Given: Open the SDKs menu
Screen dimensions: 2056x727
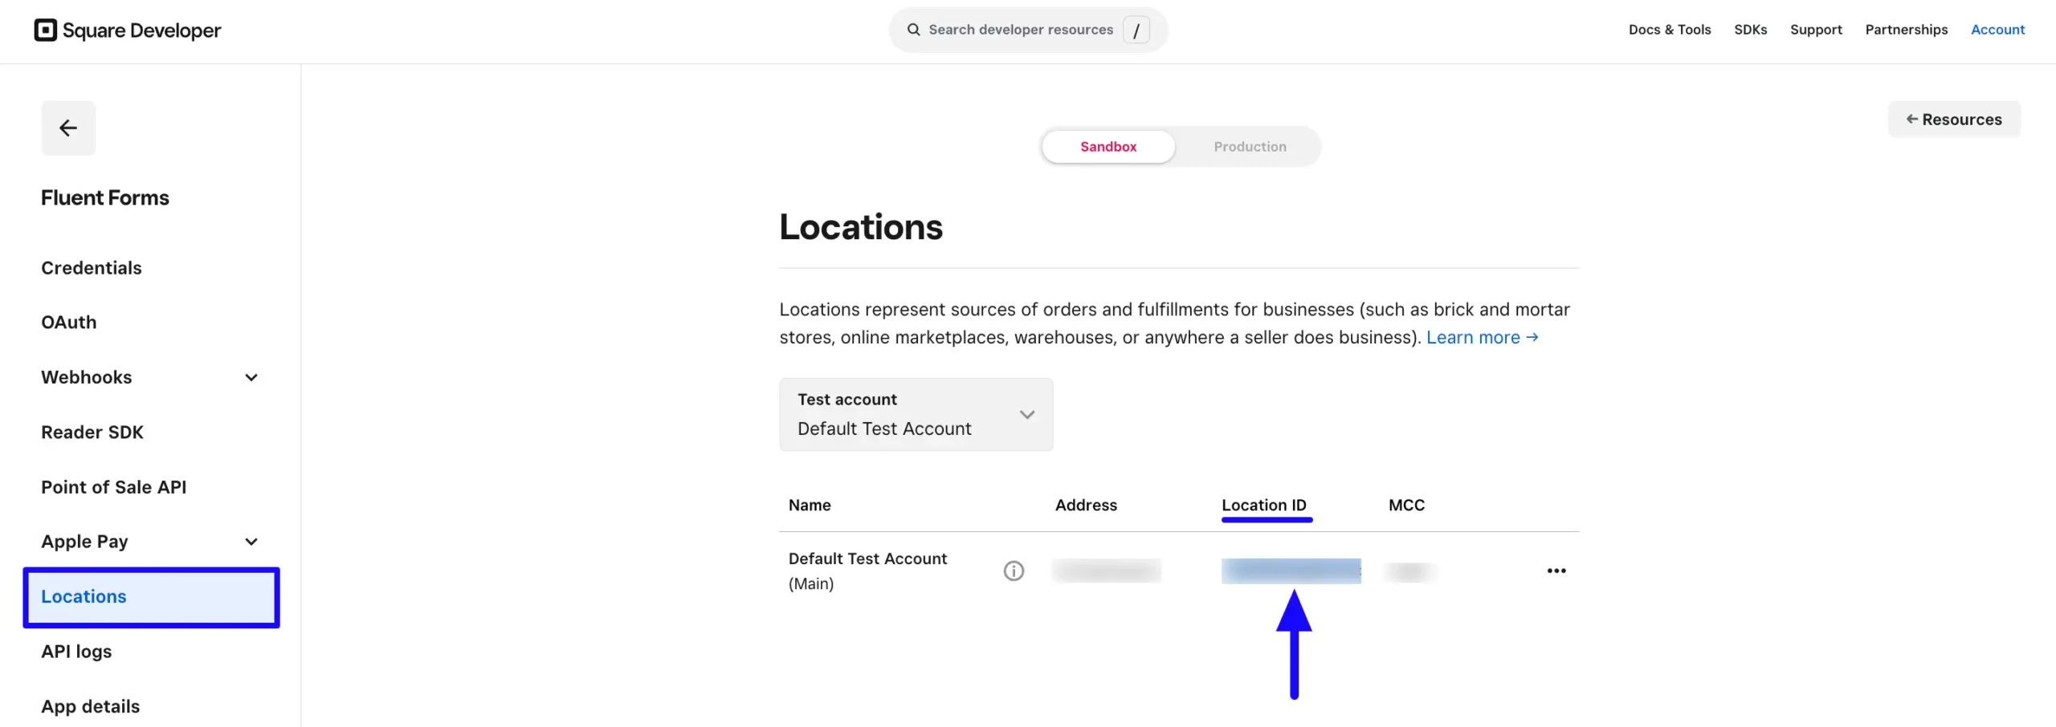Looking at the screenshot, I should (1750, 30).
